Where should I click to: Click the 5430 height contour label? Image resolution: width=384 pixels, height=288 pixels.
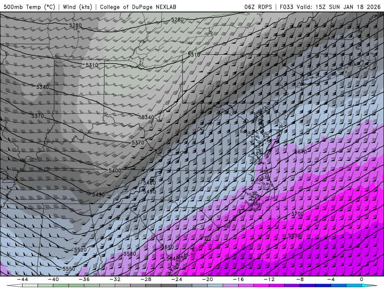98,195
